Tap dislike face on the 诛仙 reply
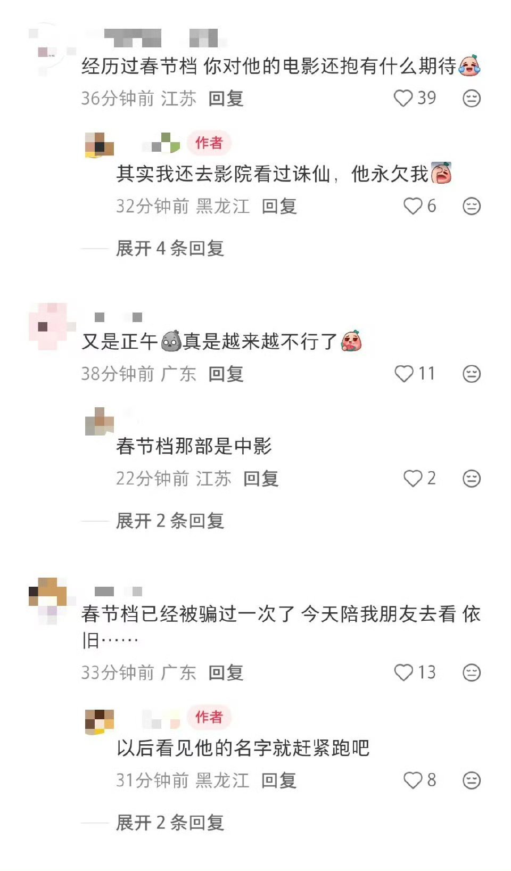The image size is (511, 871). pyautogui.click(x=472, y=206)
